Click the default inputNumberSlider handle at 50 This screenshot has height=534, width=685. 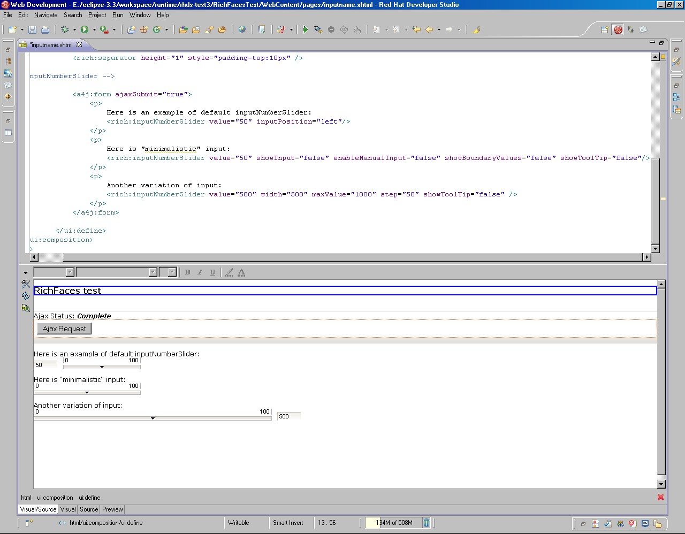click(x=102, y=367)
